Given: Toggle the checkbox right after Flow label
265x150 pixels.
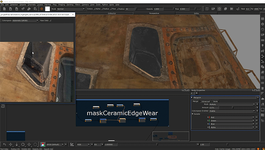Looking at the screenshot, I should click(117, 9).
